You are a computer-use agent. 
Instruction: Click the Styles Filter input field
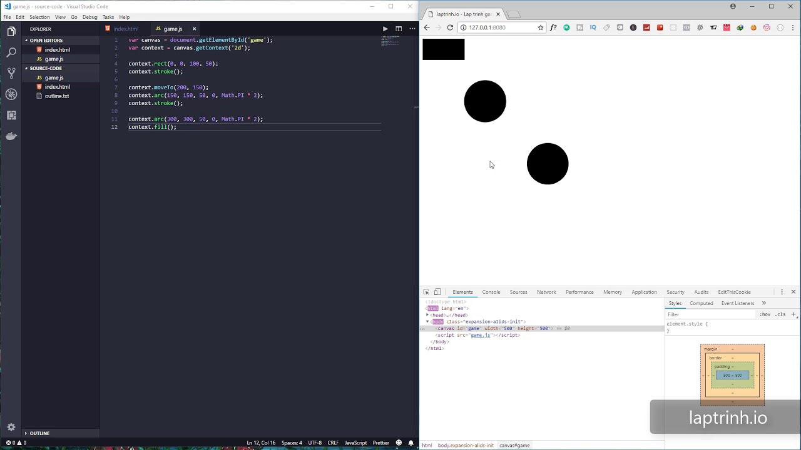click(x=710, y=314)
